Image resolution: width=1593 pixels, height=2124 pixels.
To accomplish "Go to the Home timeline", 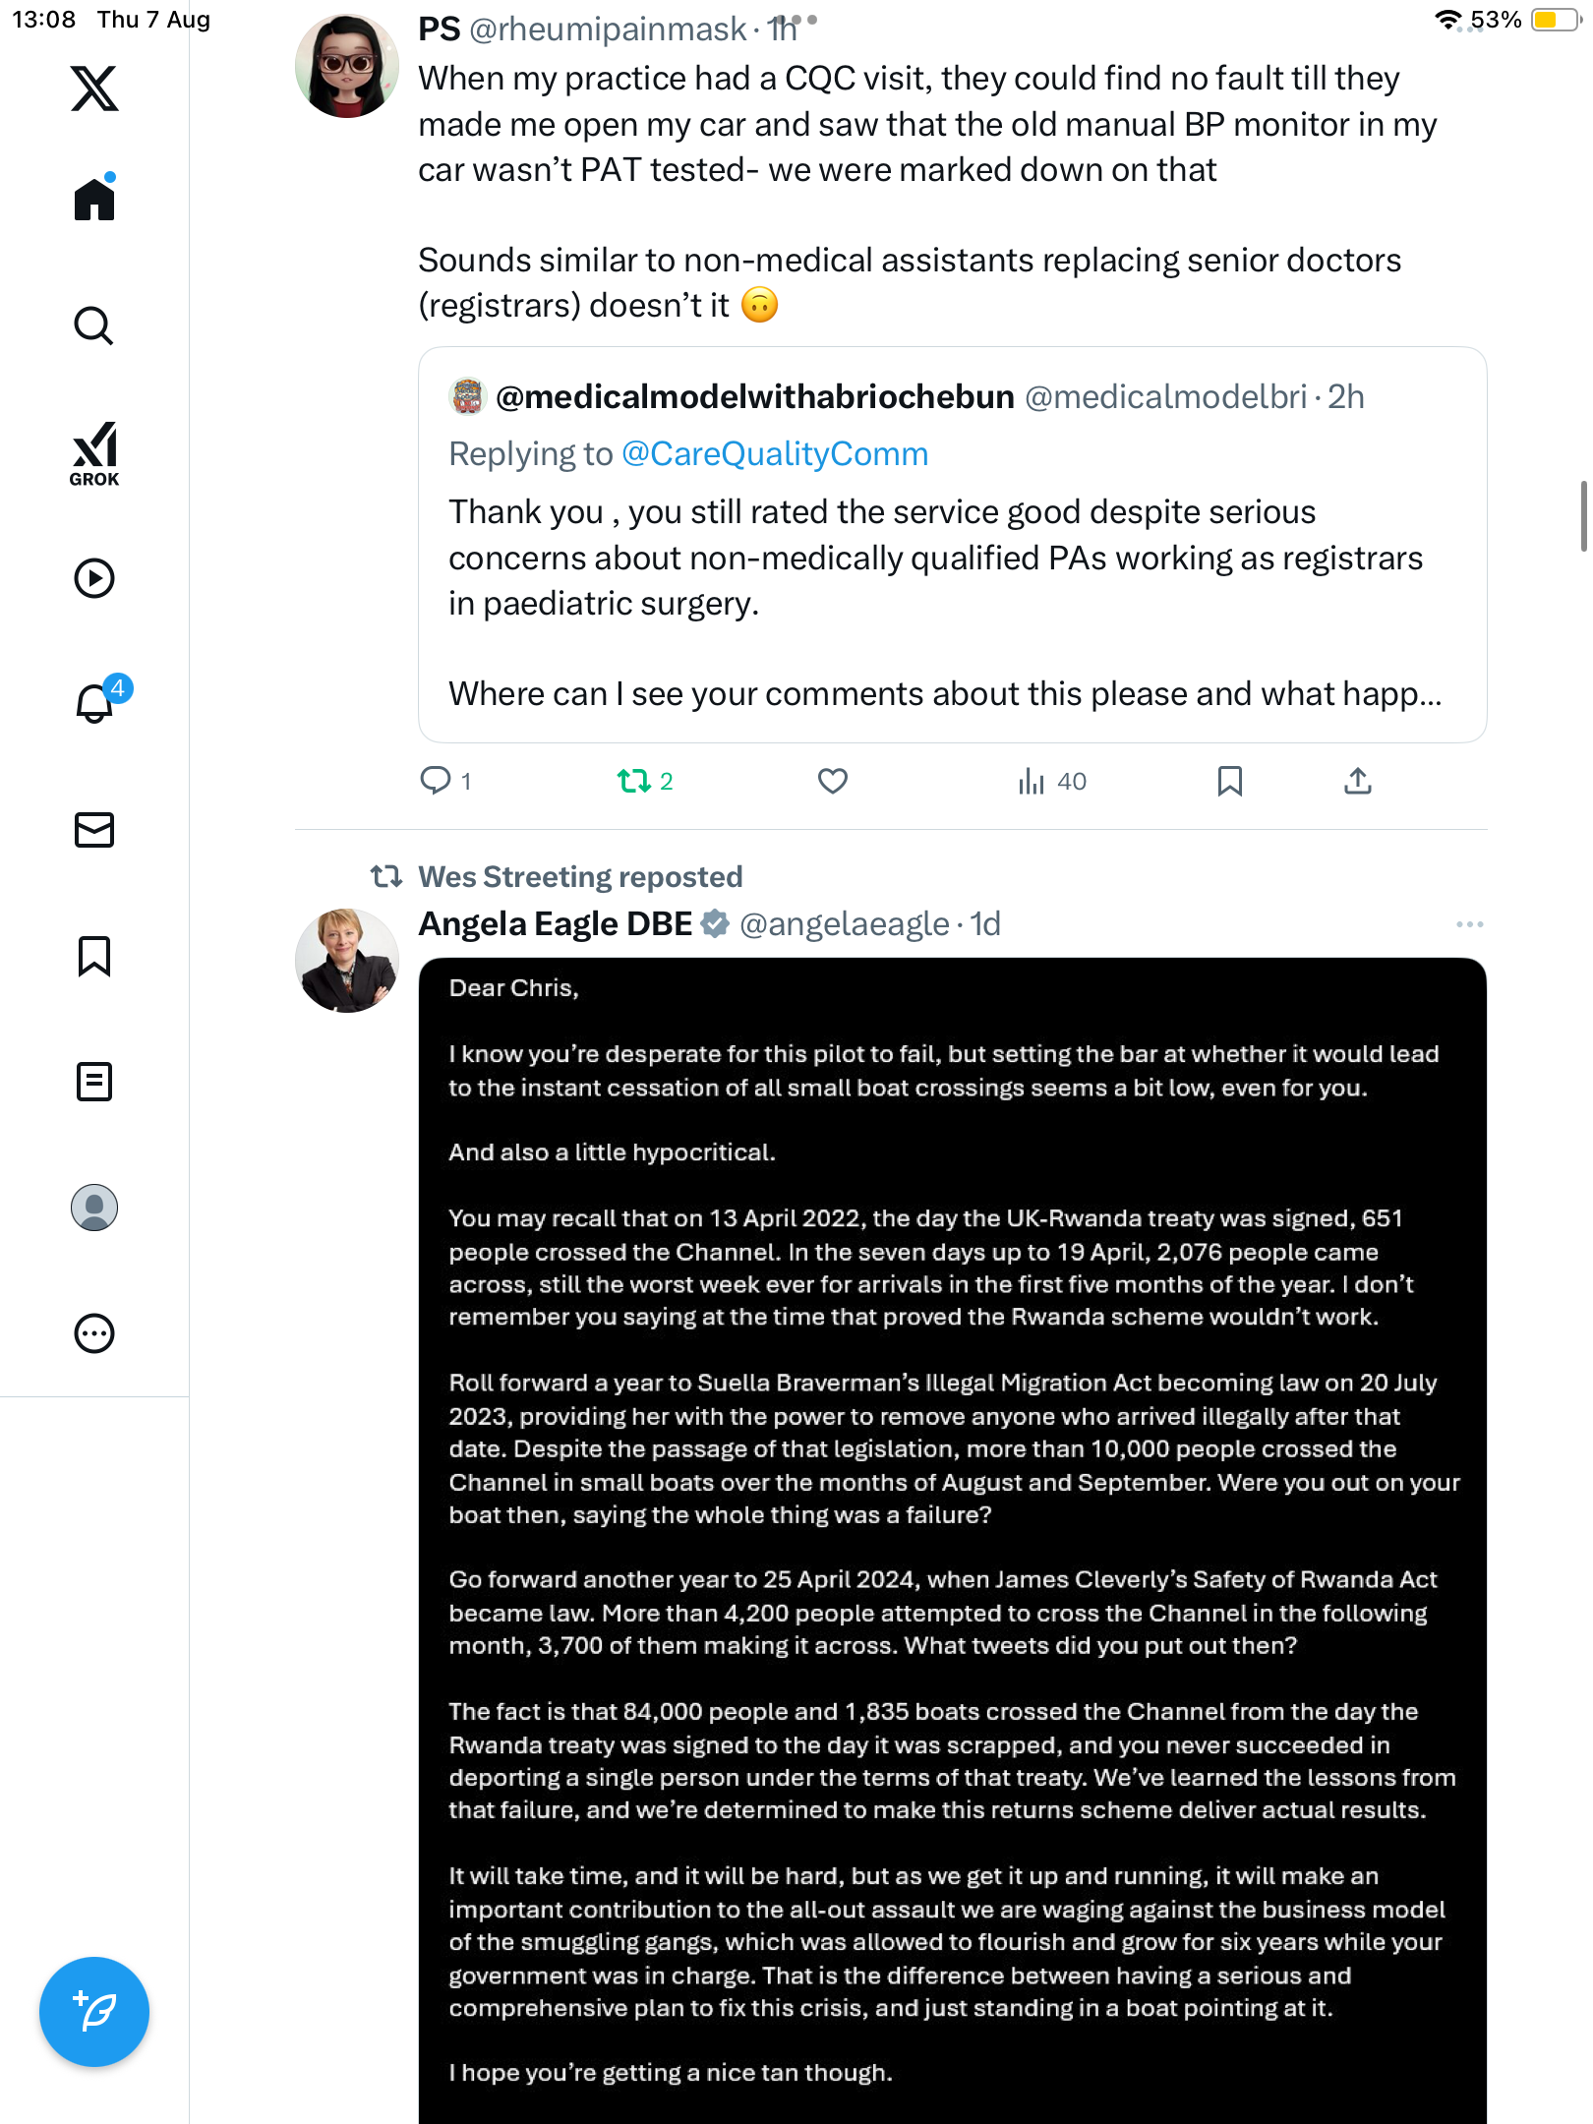I will (x=94, y=199).
